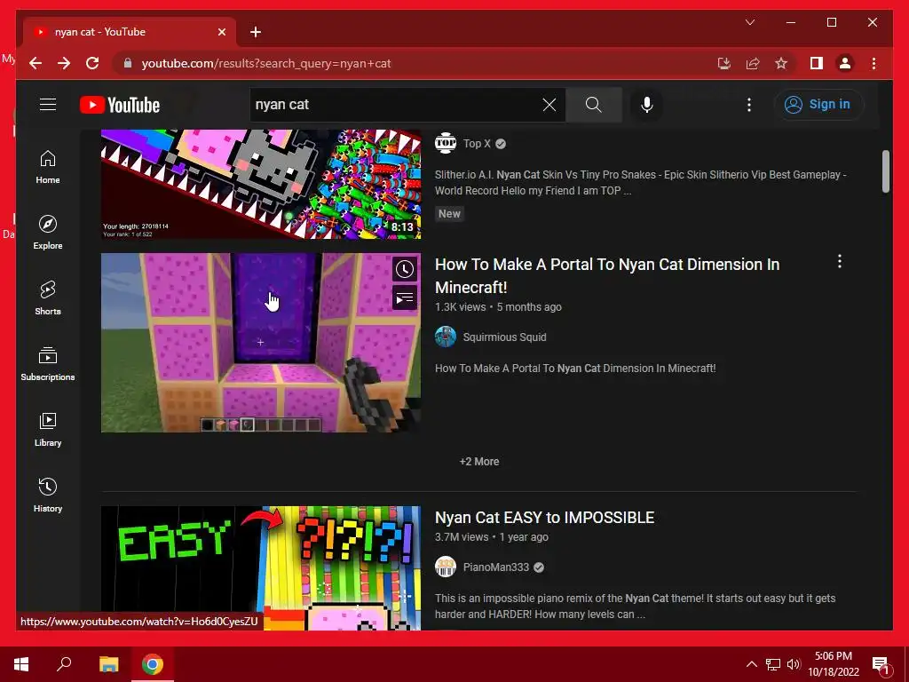Go back in Chrome
909x682 pixels.
coord(36,63)
